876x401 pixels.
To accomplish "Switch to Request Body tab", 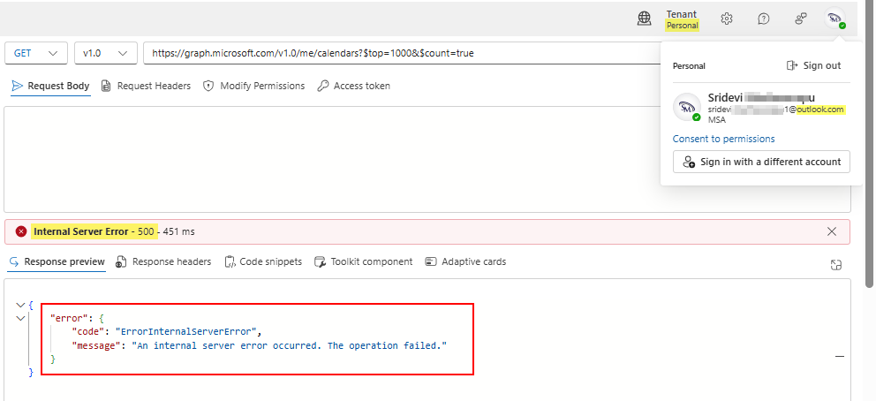I will pos(50,86).
